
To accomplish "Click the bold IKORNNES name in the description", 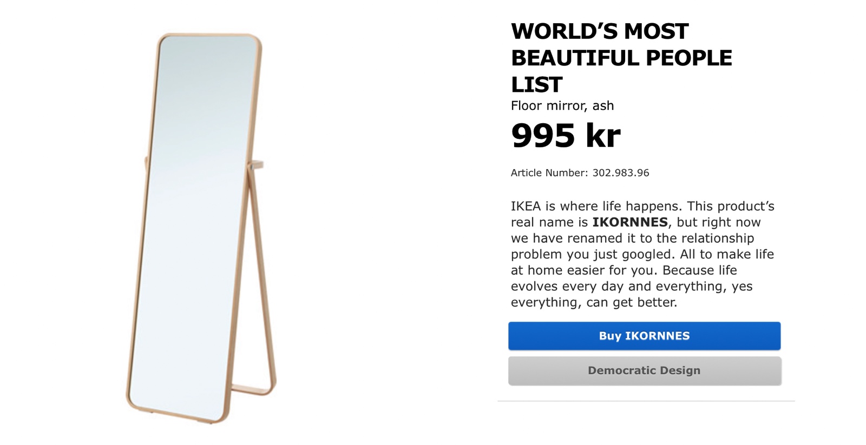I will pyautogui.click(x=630, y=222).
